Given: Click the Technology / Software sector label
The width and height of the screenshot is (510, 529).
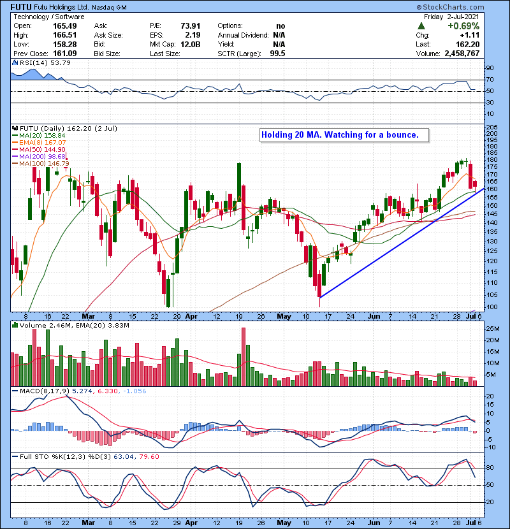Looking at the screenshot, I should click(x=49, y=17).
